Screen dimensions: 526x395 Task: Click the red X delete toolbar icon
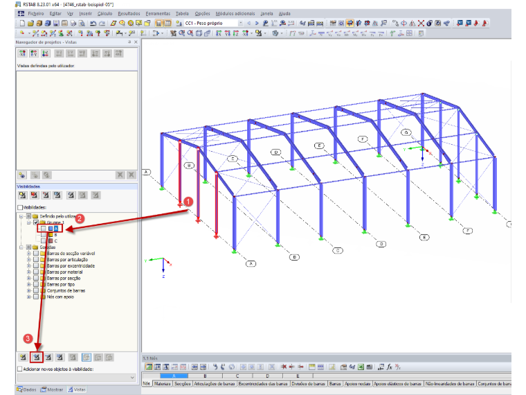(421, 23)
